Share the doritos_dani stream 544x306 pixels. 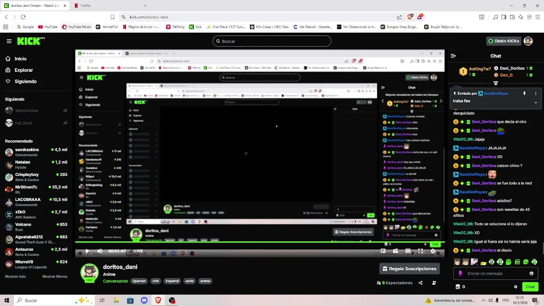pos(420,283)
